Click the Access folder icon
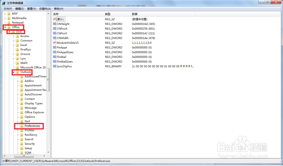Image resolution: width=283 pixels, height=166 pixels. coord(17,36)
